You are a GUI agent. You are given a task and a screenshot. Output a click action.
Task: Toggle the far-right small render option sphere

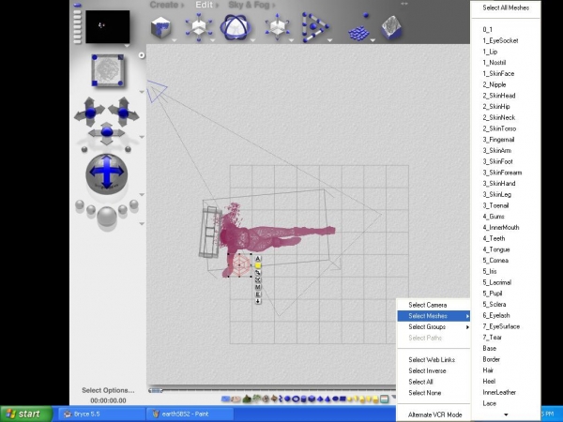(x=134, y=204)
